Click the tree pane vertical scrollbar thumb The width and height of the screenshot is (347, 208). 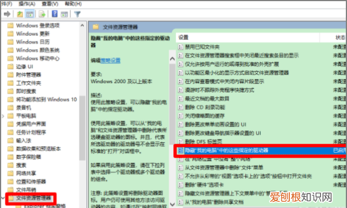(x=82, y=128)
